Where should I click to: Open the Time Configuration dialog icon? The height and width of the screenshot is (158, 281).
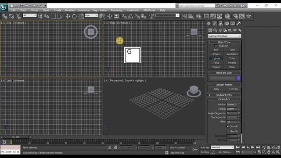coord(259,152)
